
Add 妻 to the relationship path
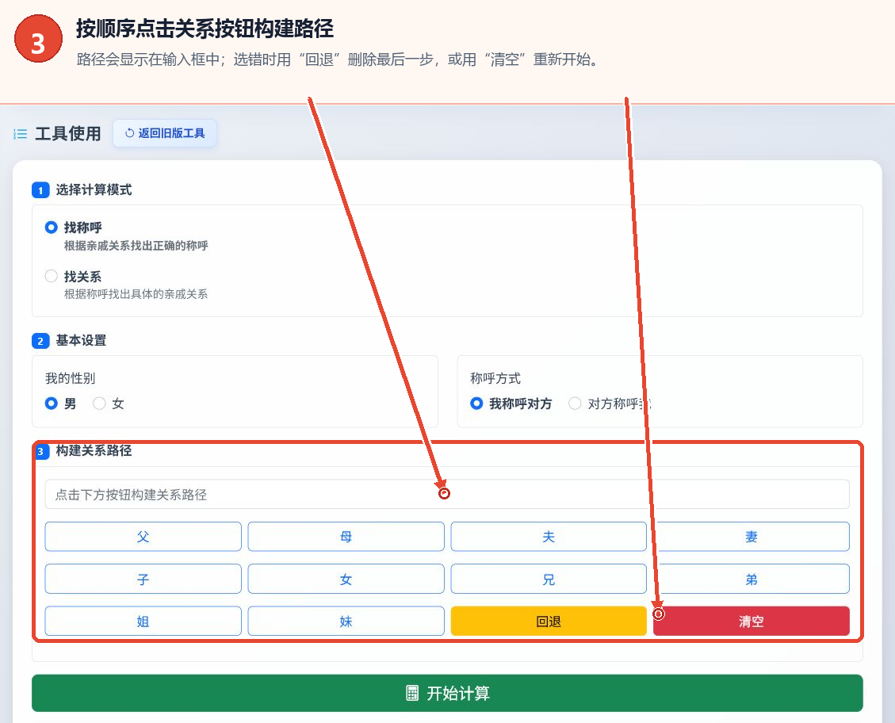(x=752, y=537)
